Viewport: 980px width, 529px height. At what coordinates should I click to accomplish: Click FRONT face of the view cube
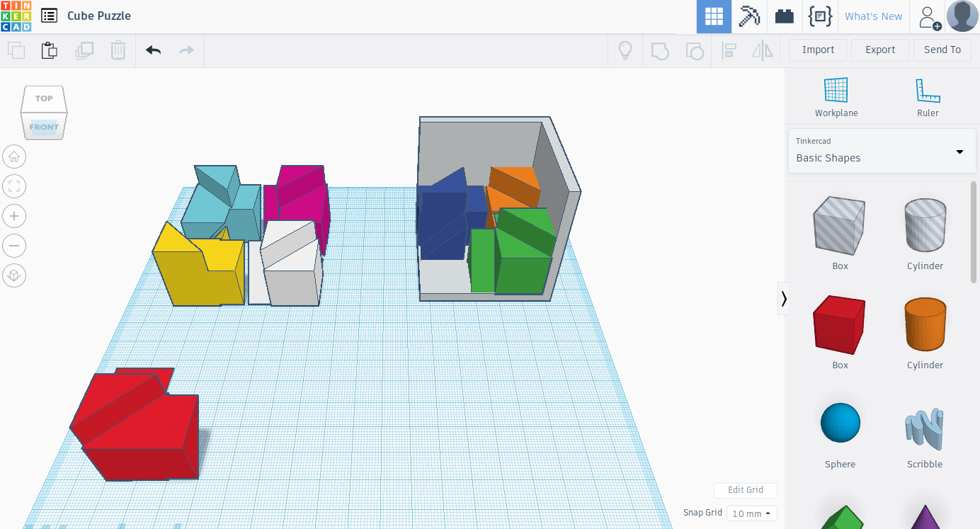point(44,126)
